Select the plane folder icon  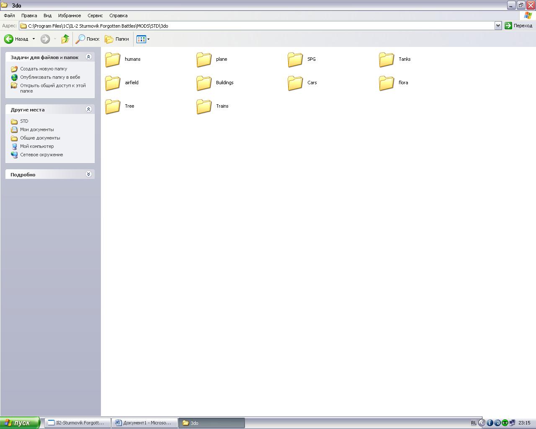(204, 59)
